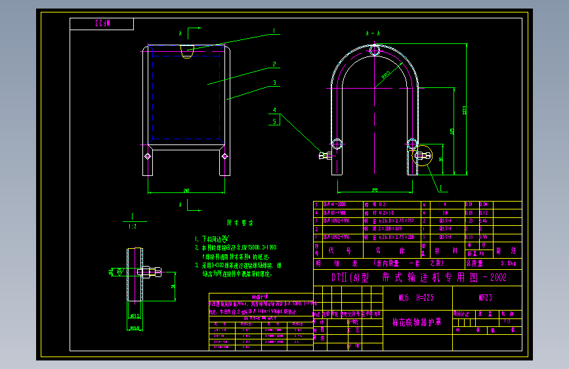Select the 技术要求 heading text
The width and height of the screenshot is (569, 369).
pyautogui.click(x=240, y=223)
